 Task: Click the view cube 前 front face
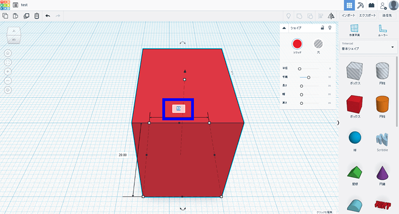(x=14, y=40)
